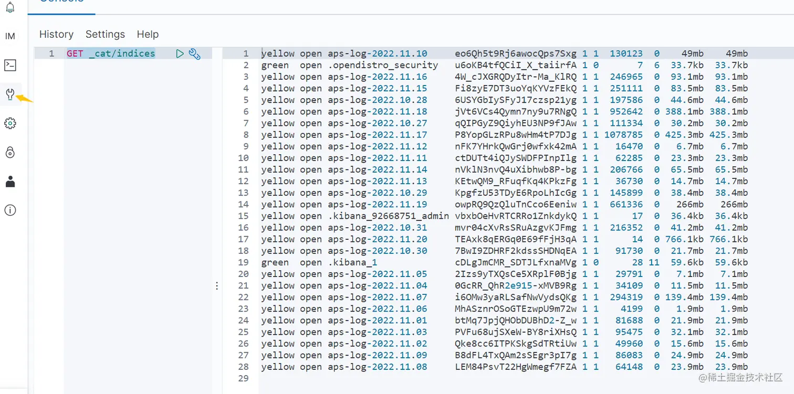This screenshot has width=794, height=394.
Task: Open the info circle icon in sidebar
Action: point(10,210)
